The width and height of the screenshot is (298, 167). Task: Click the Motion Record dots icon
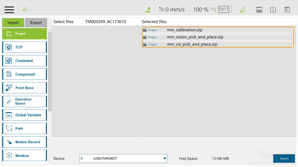coord(9,142)
